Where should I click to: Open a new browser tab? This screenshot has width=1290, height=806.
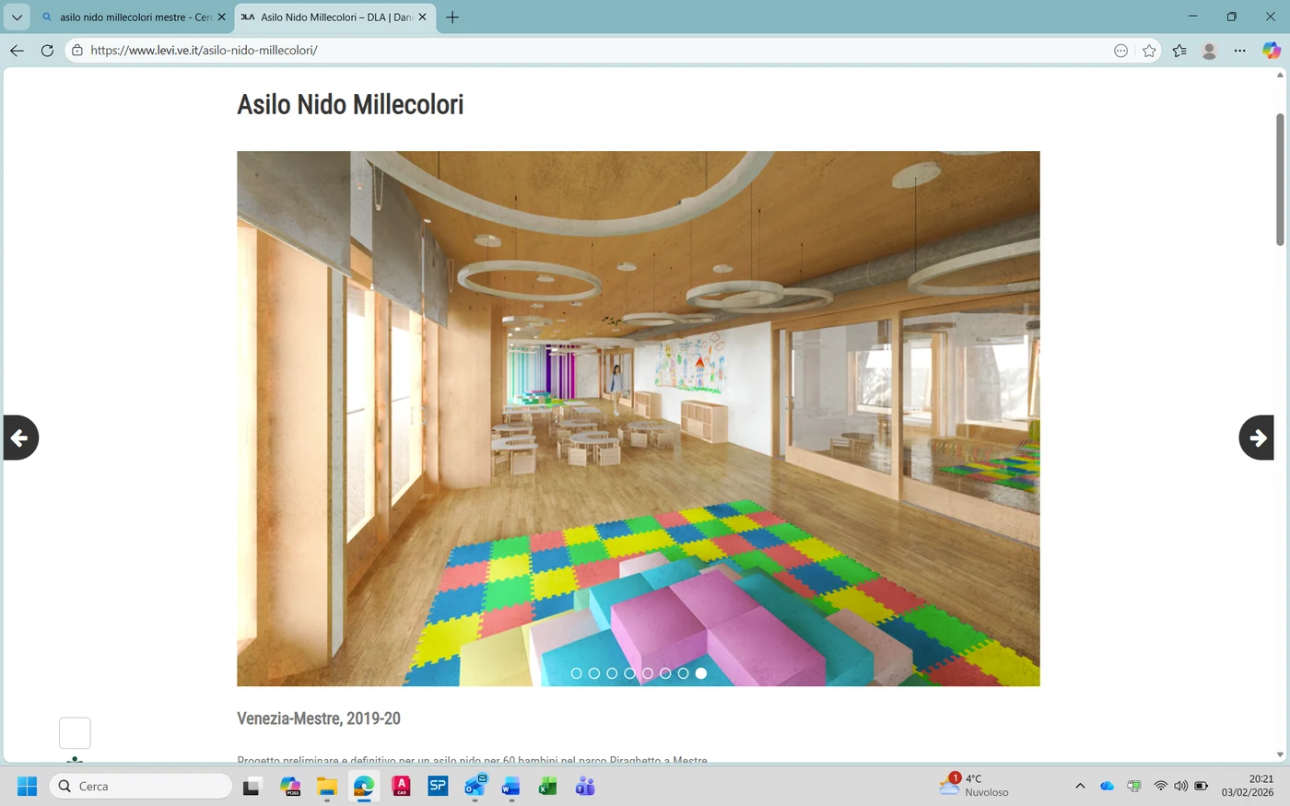(452, 18)
